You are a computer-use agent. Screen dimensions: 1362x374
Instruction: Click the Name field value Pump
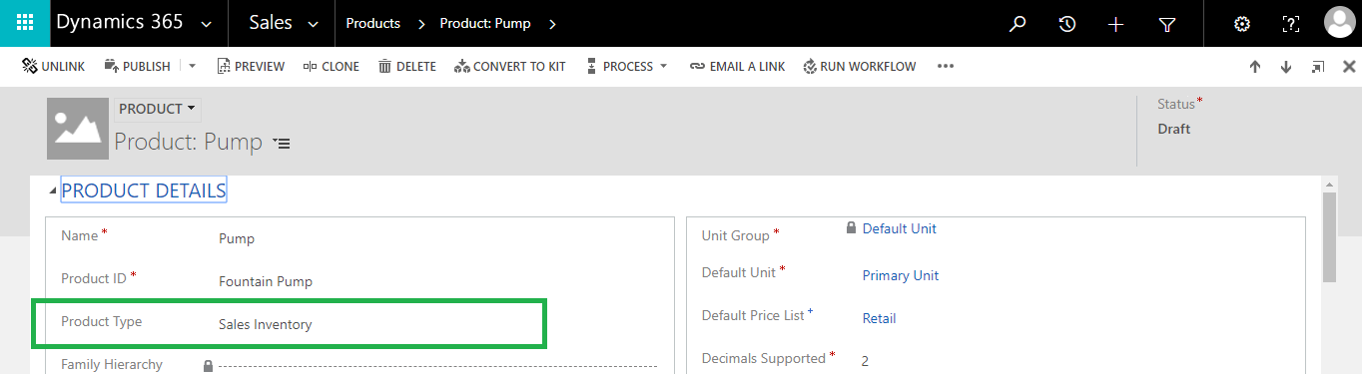(x=237, y=238)
